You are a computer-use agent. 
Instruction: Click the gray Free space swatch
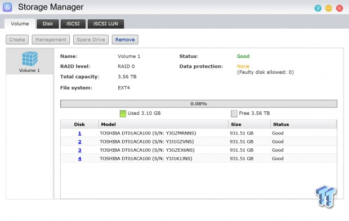click(x=234, y=114)
